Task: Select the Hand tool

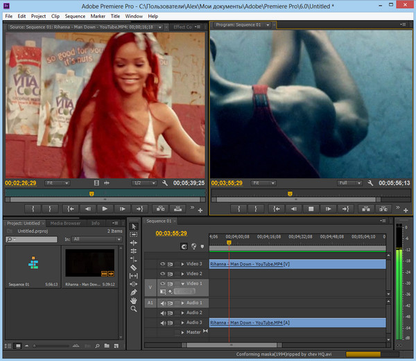Action: coord(135,301)
